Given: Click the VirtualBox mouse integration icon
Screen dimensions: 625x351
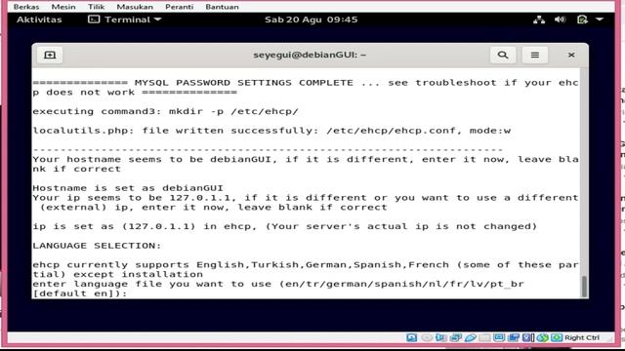Looking at the screenshot, I should click(542, 338).
